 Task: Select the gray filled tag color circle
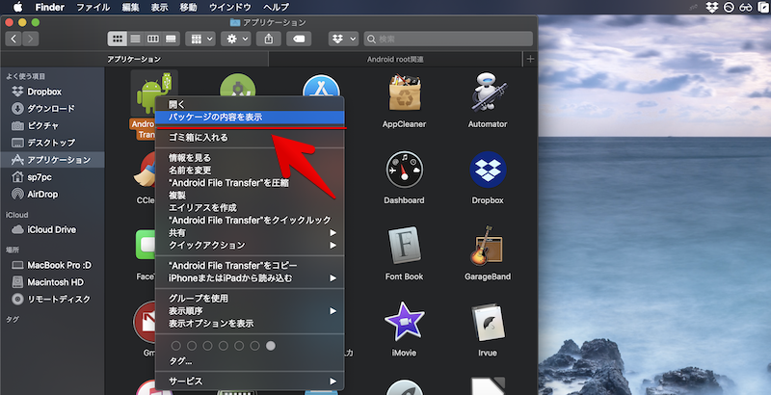pos(271,345)
